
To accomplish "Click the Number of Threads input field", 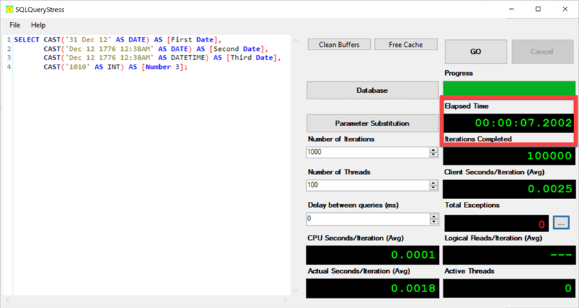I will tap(368, 185).
